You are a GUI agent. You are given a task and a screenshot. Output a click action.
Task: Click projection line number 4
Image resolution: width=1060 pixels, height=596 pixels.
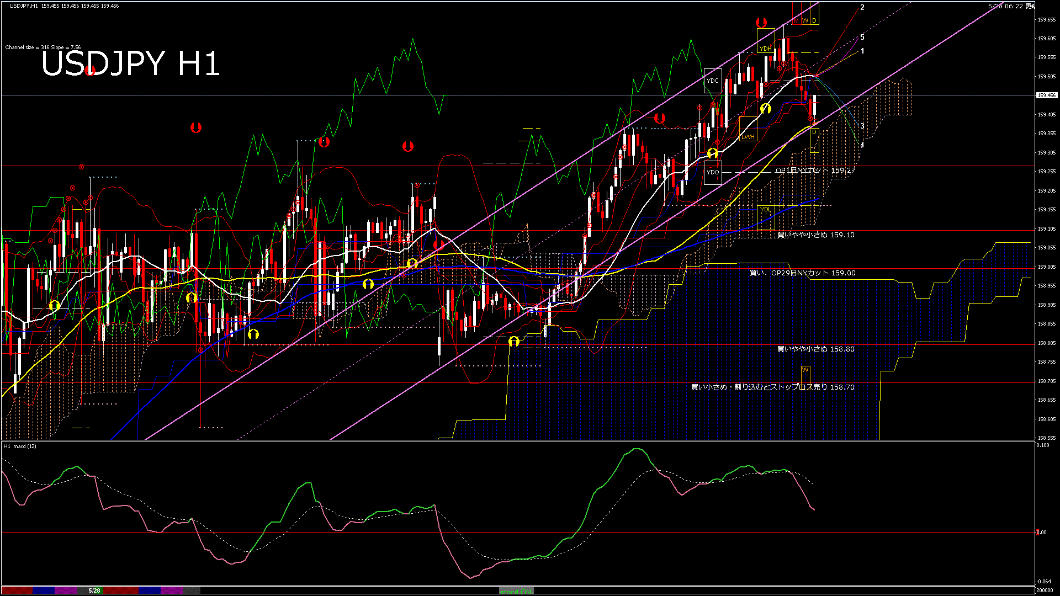(862, 145)
